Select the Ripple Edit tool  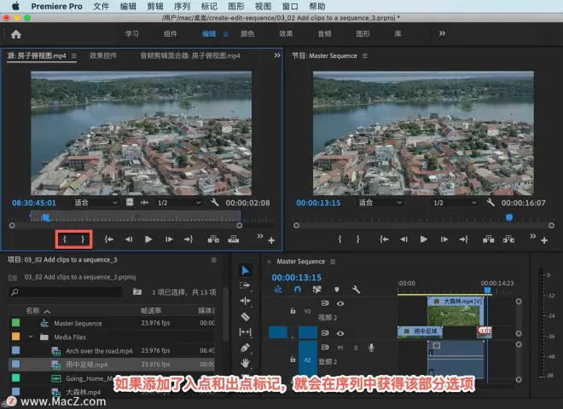[x=245, y=301]
